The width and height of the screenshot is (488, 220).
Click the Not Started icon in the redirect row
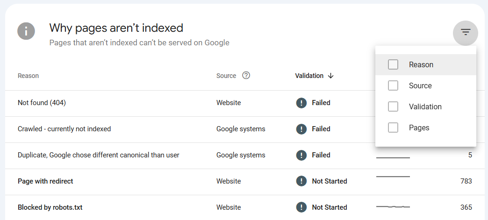[301, 181]
